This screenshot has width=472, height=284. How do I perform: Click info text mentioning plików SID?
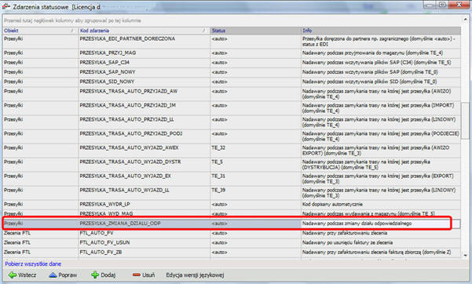(370, 82)
